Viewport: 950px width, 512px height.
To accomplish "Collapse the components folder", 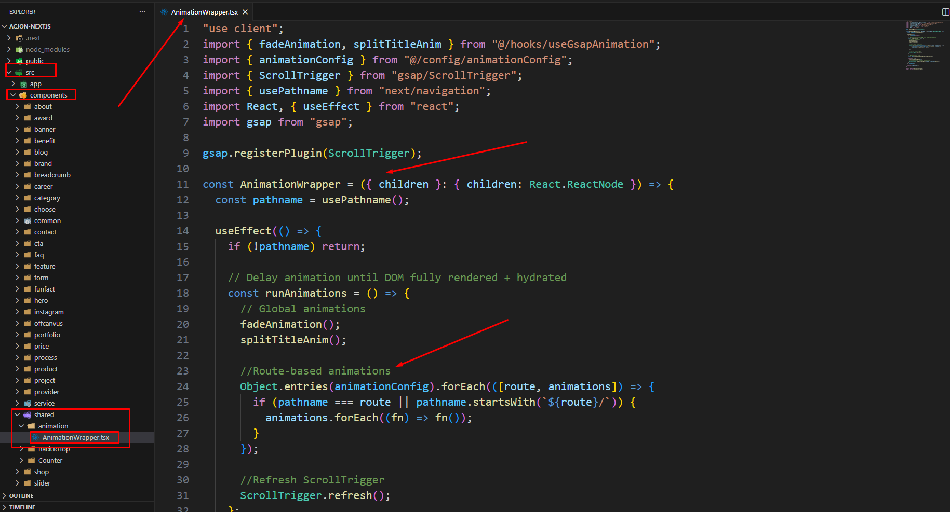I will click(x=13, y=95).
